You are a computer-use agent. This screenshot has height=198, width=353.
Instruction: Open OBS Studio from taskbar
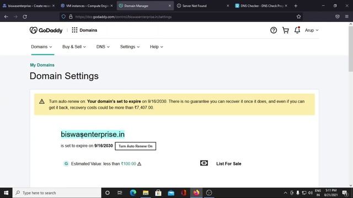click(209, 193)
